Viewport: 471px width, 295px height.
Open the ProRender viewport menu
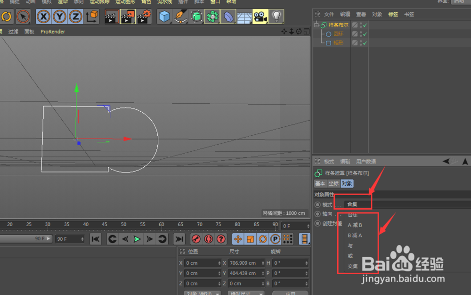point(53,32)
